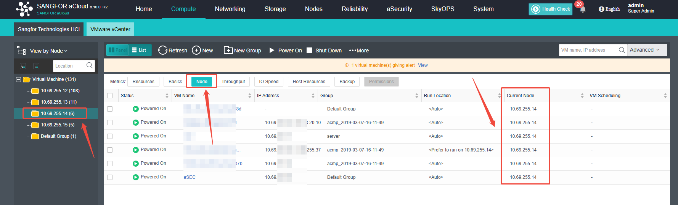Click the Powered On status icon of aSEC
This screenshot has height=205, width=678.
[x=136, y=177]
